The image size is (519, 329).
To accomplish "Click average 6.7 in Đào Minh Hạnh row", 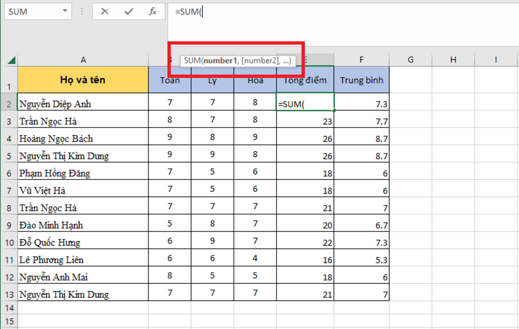I will click(362, 223).
